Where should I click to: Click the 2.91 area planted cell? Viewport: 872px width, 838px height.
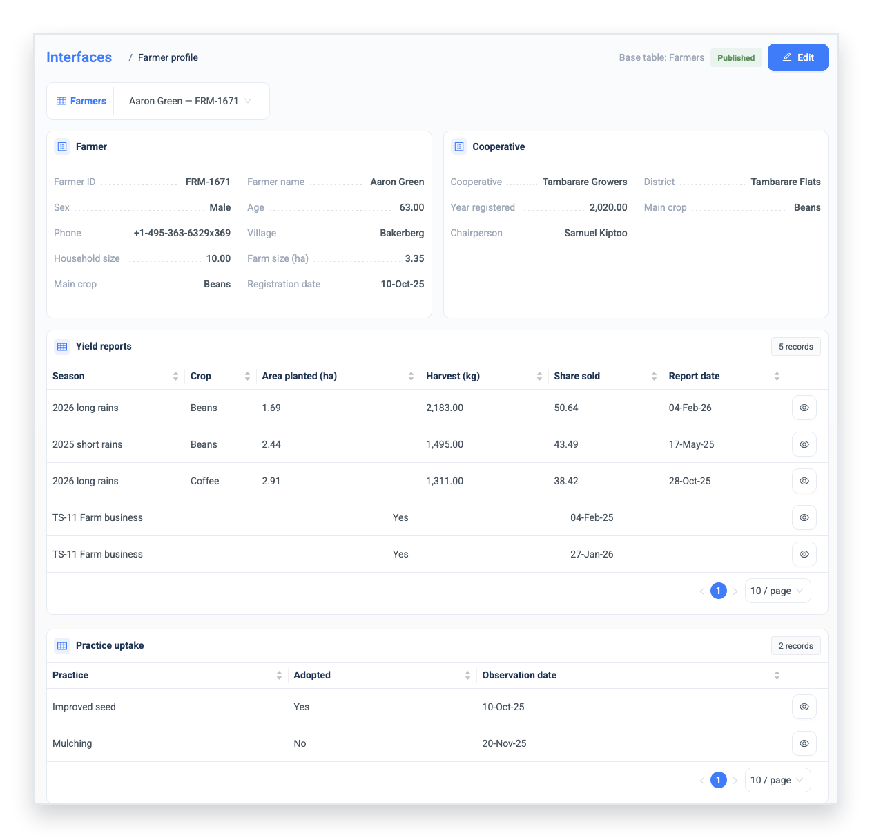[271, 481]
